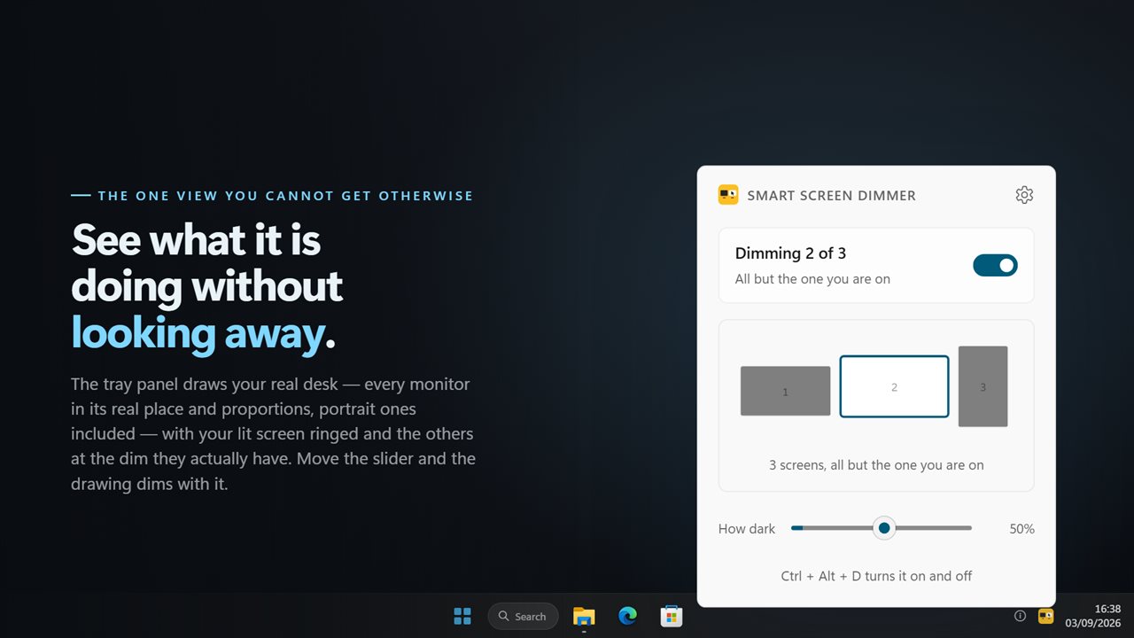Viewport: 1134px width, 638px height.
Task: Open Microsoft Store from the taskbar
Action: 671,616
